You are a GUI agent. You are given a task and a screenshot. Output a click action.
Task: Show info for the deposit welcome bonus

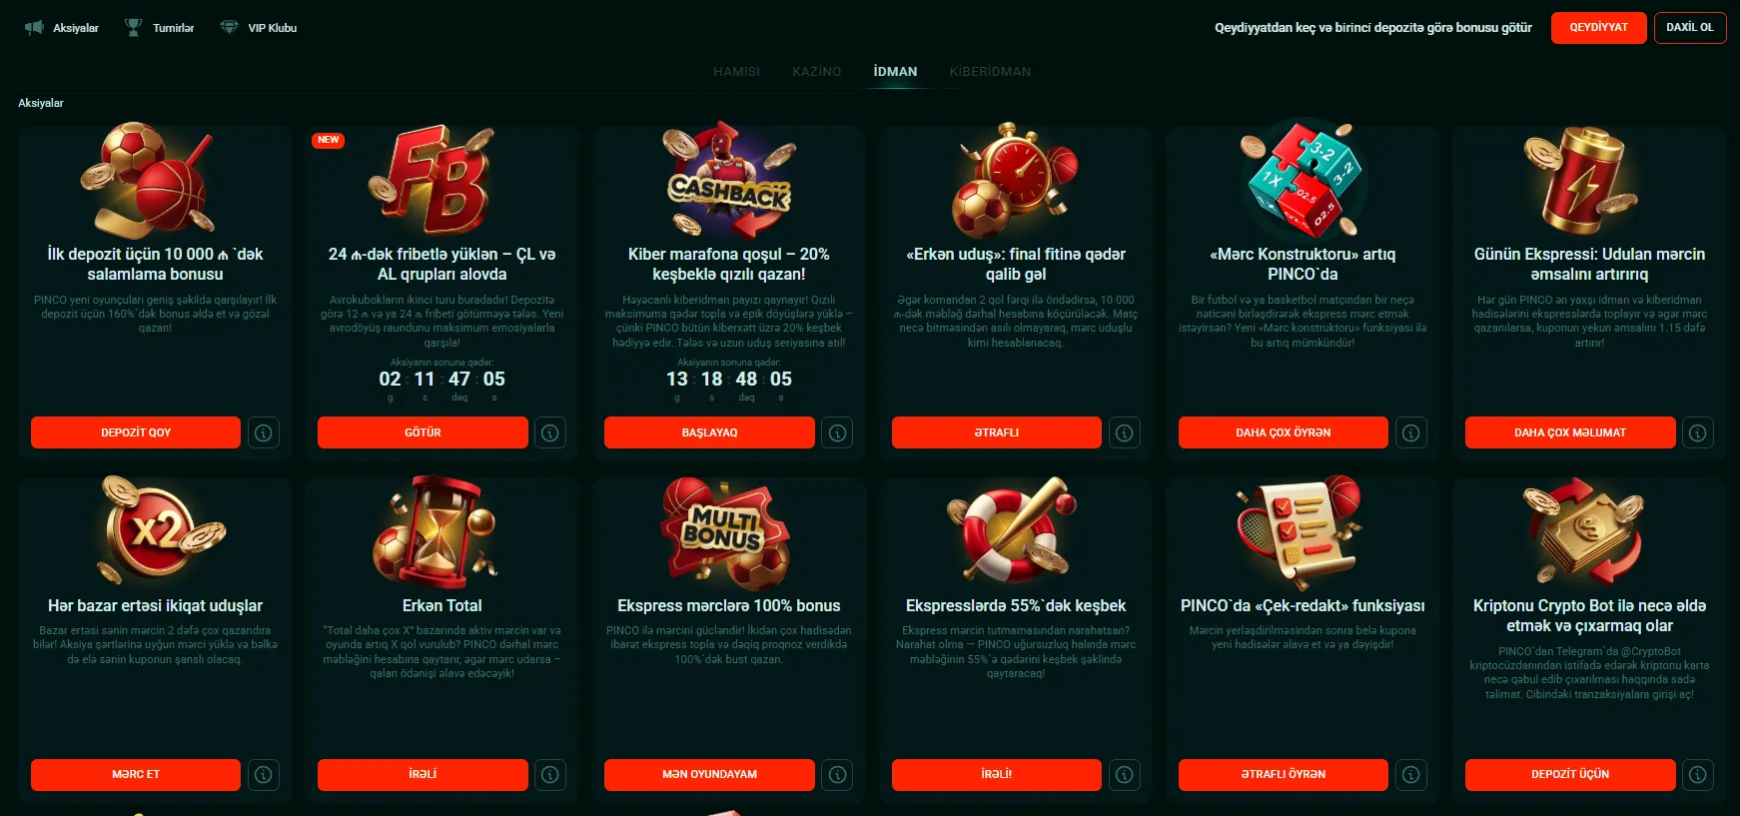pyautogui.click(x=264, y=432)
